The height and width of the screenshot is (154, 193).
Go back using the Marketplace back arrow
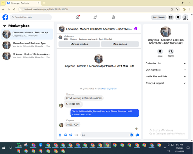5,26
